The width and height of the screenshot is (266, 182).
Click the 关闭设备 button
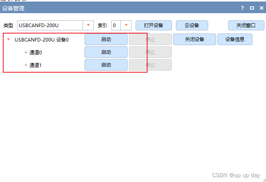coord(195,40)
